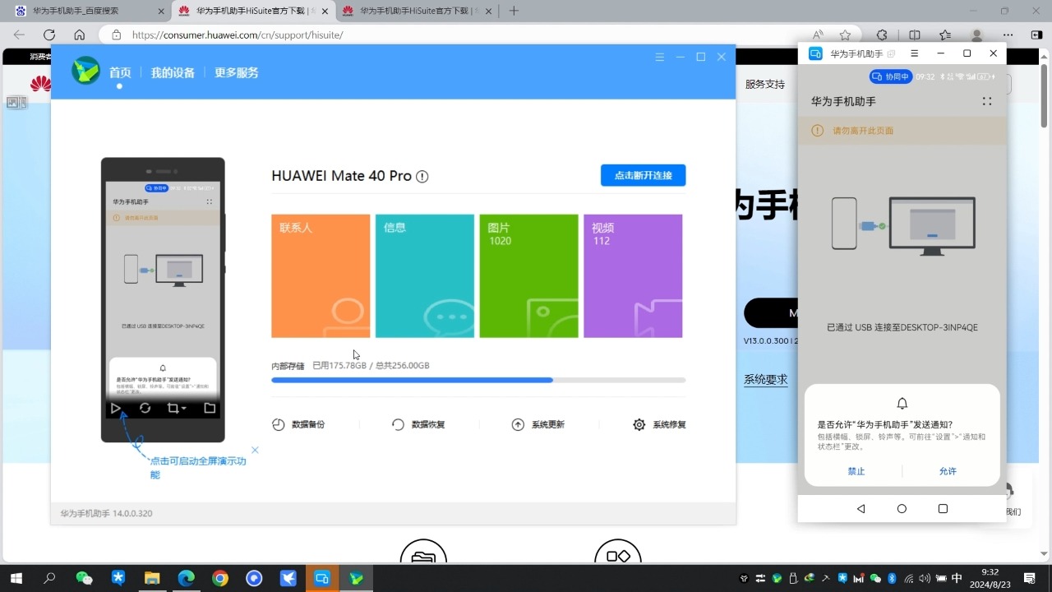Image resolution: width=1052 pixels, height=592 pixels.
Task: Click the 请勿离开此页面 warning banner
Action: point(902,130)
